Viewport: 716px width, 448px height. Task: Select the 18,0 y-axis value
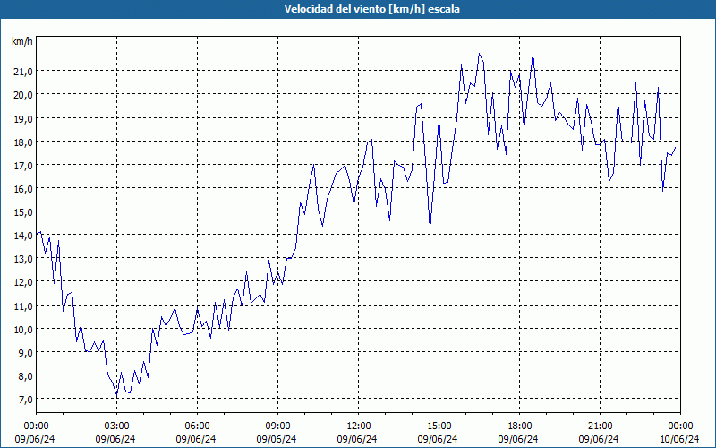point(24,142)
